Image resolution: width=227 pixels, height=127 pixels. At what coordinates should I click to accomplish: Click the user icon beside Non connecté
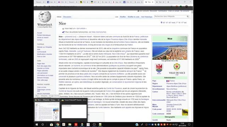[x=138, y=11]
